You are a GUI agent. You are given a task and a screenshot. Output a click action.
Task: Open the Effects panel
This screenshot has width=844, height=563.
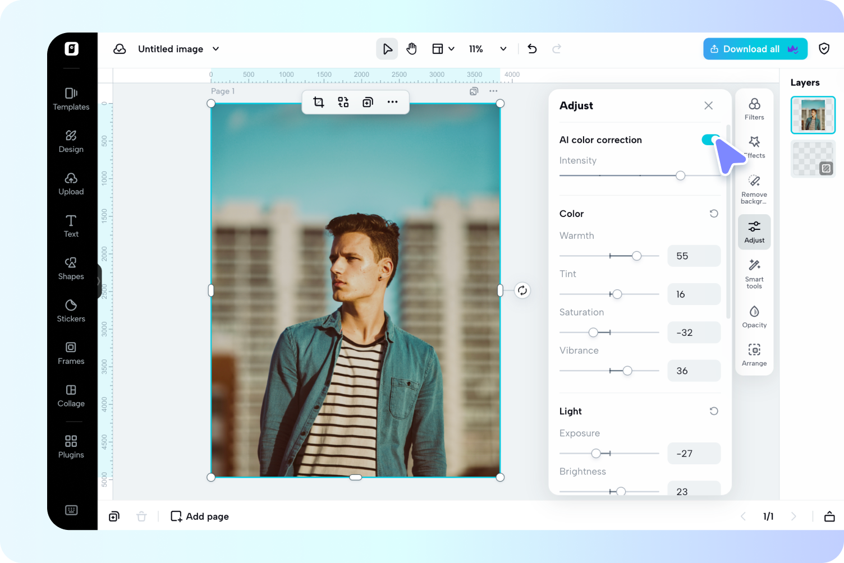[754, 146]
